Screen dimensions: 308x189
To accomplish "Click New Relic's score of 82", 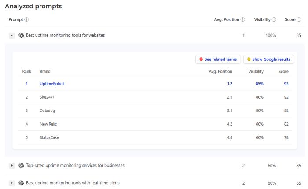I will tap(286, 124).
